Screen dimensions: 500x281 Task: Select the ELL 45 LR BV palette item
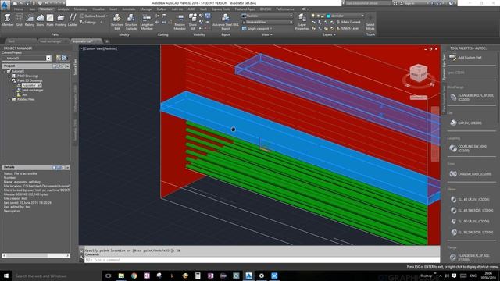470,200
